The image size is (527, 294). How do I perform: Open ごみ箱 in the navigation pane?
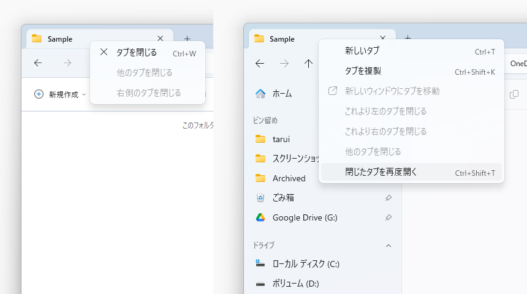point(283,198)
